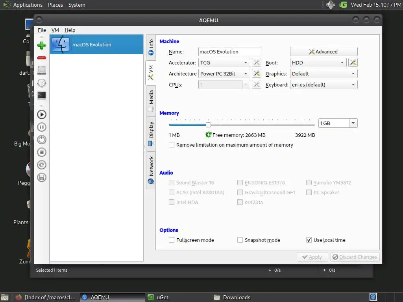Switch to the VM tab

[x=151, y=73]
